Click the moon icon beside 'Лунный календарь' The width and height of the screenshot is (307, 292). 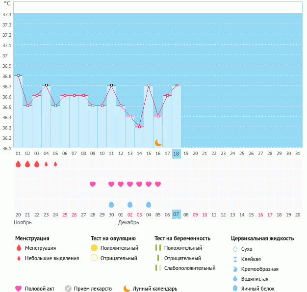(127, 289)
